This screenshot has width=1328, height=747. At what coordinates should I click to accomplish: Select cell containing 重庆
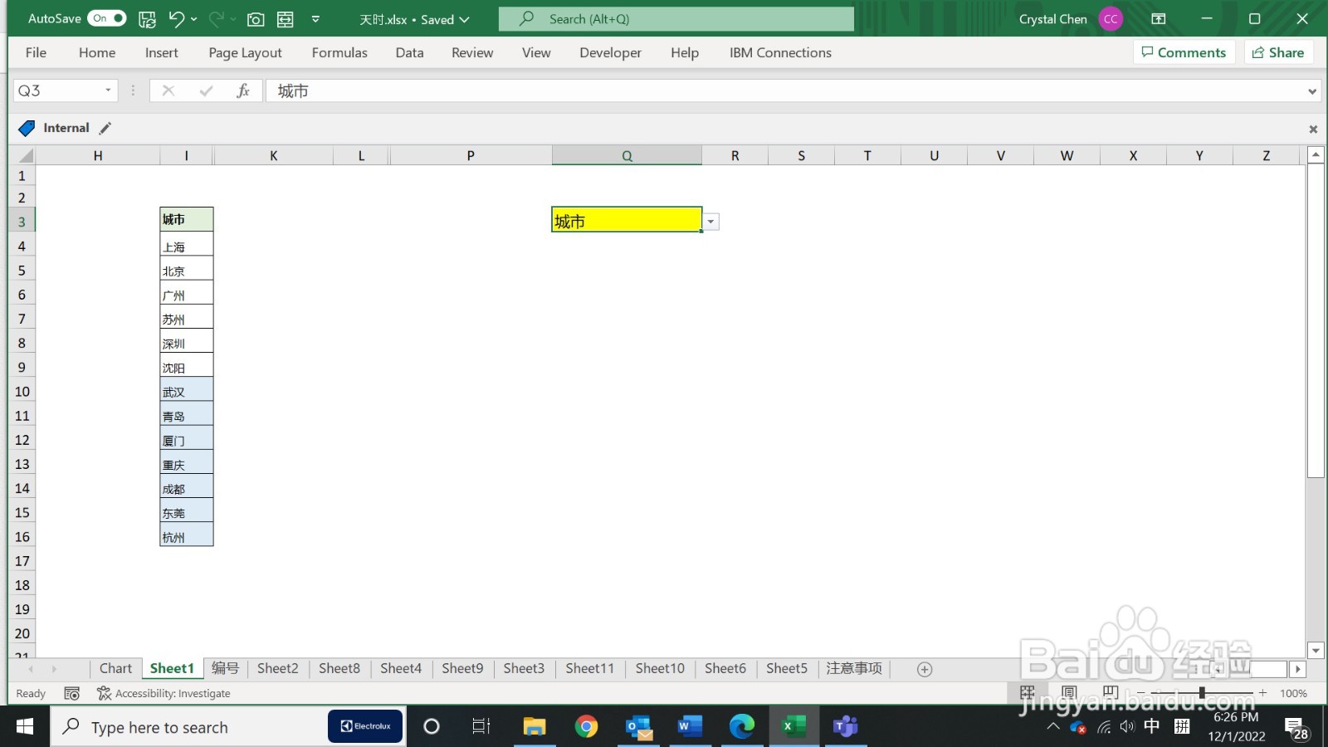coord(187,464)
